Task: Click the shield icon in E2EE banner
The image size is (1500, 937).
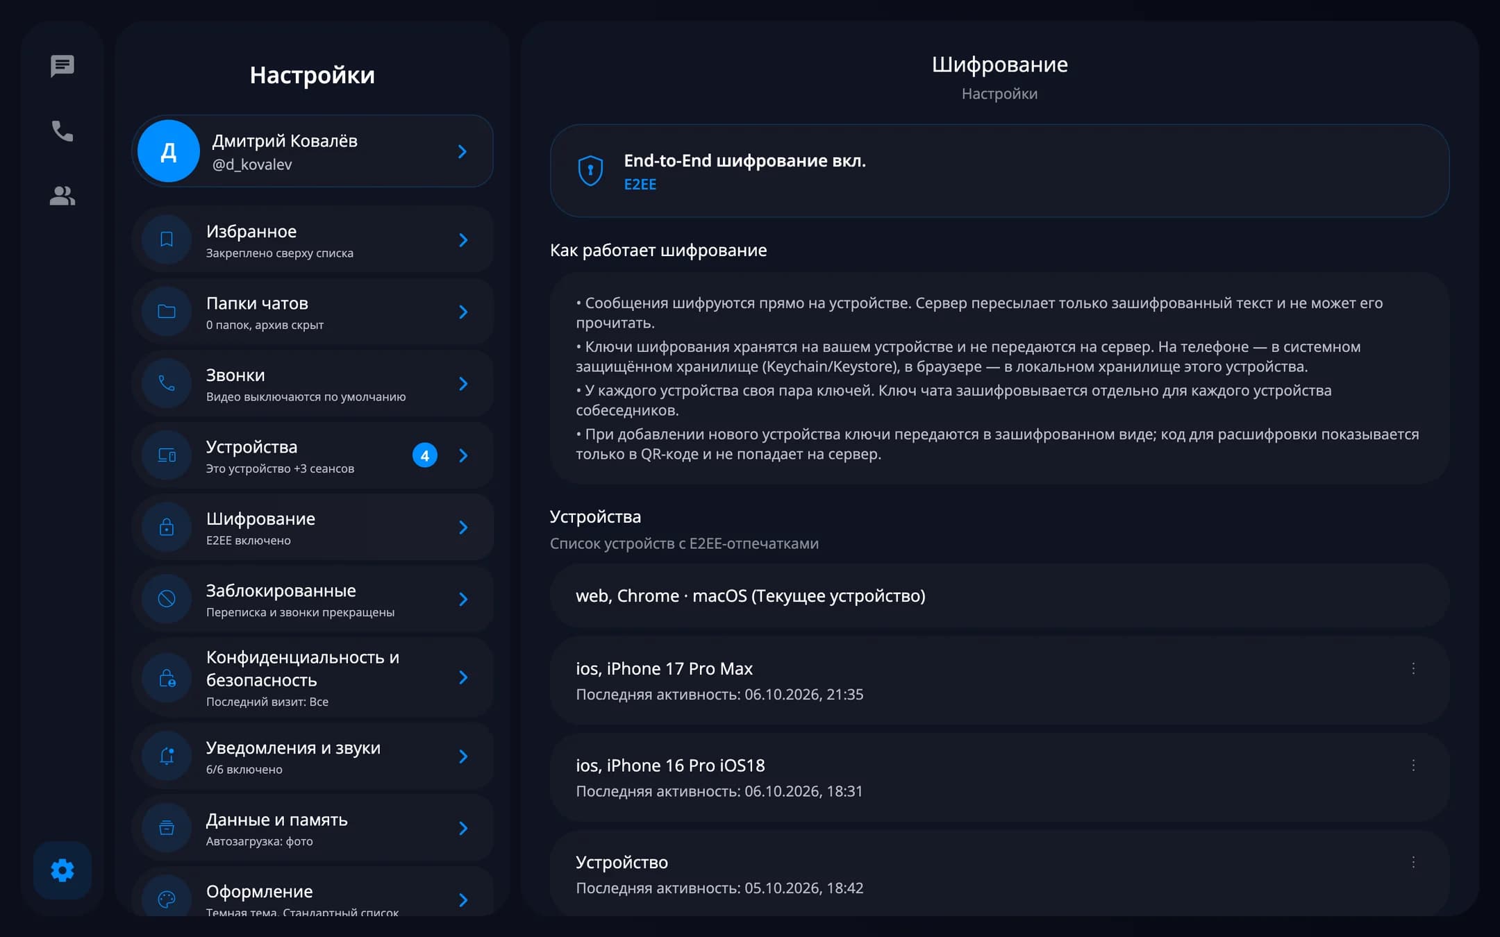Action: pos(590,171)
